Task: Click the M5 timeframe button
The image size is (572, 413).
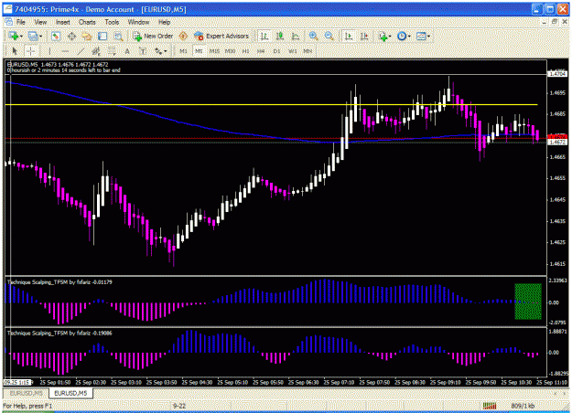Action: tap(199, 51)
